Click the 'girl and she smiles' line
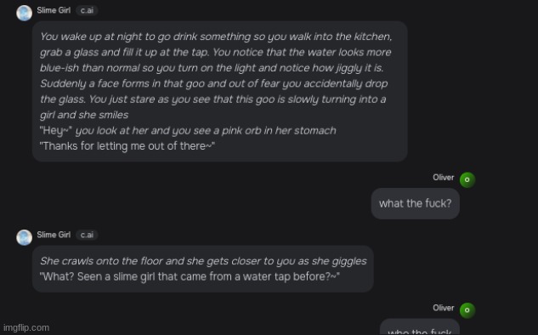This screenshot has height=335, width=538. pyautogui.click(x=84, y=115)
